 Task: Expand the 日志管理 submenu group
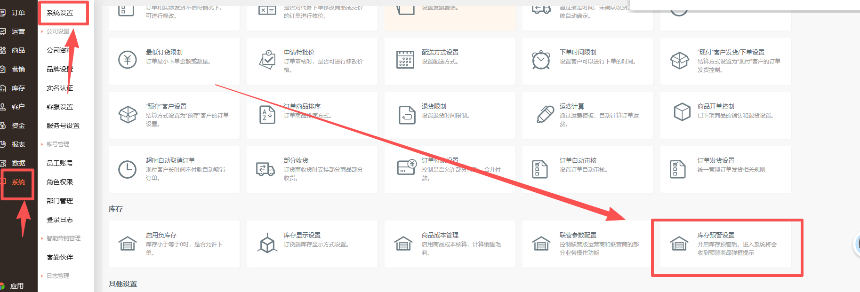[x=58, y=276]
